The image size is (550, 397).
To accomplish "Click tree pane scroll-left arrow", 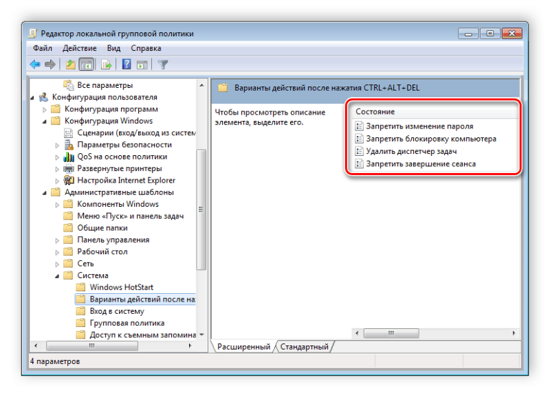I will (x=36, y=346).
